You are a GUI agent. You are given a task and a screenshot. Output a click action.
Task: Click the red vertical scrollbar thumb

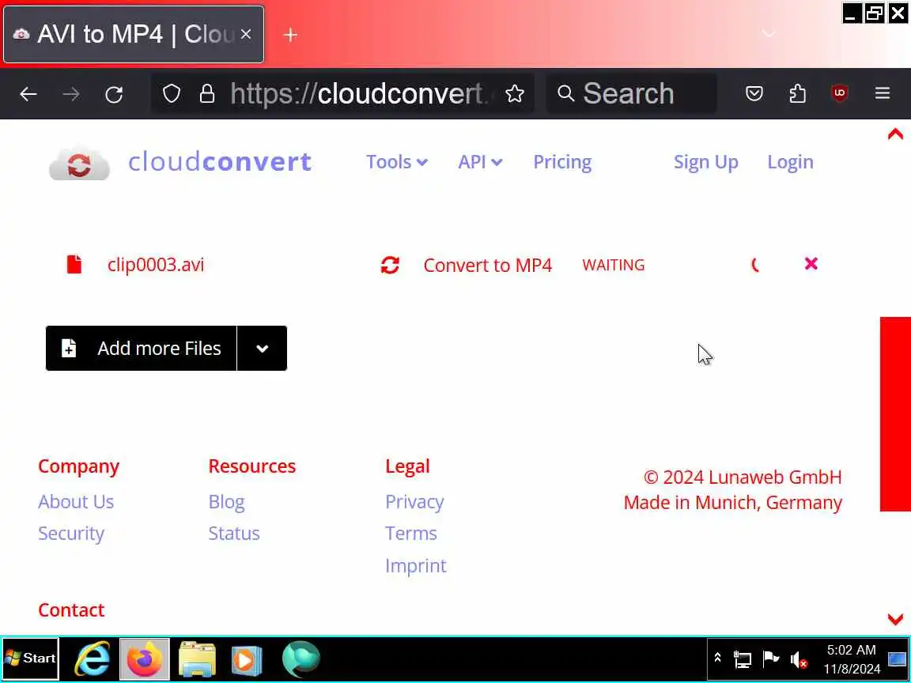point(895,414)
